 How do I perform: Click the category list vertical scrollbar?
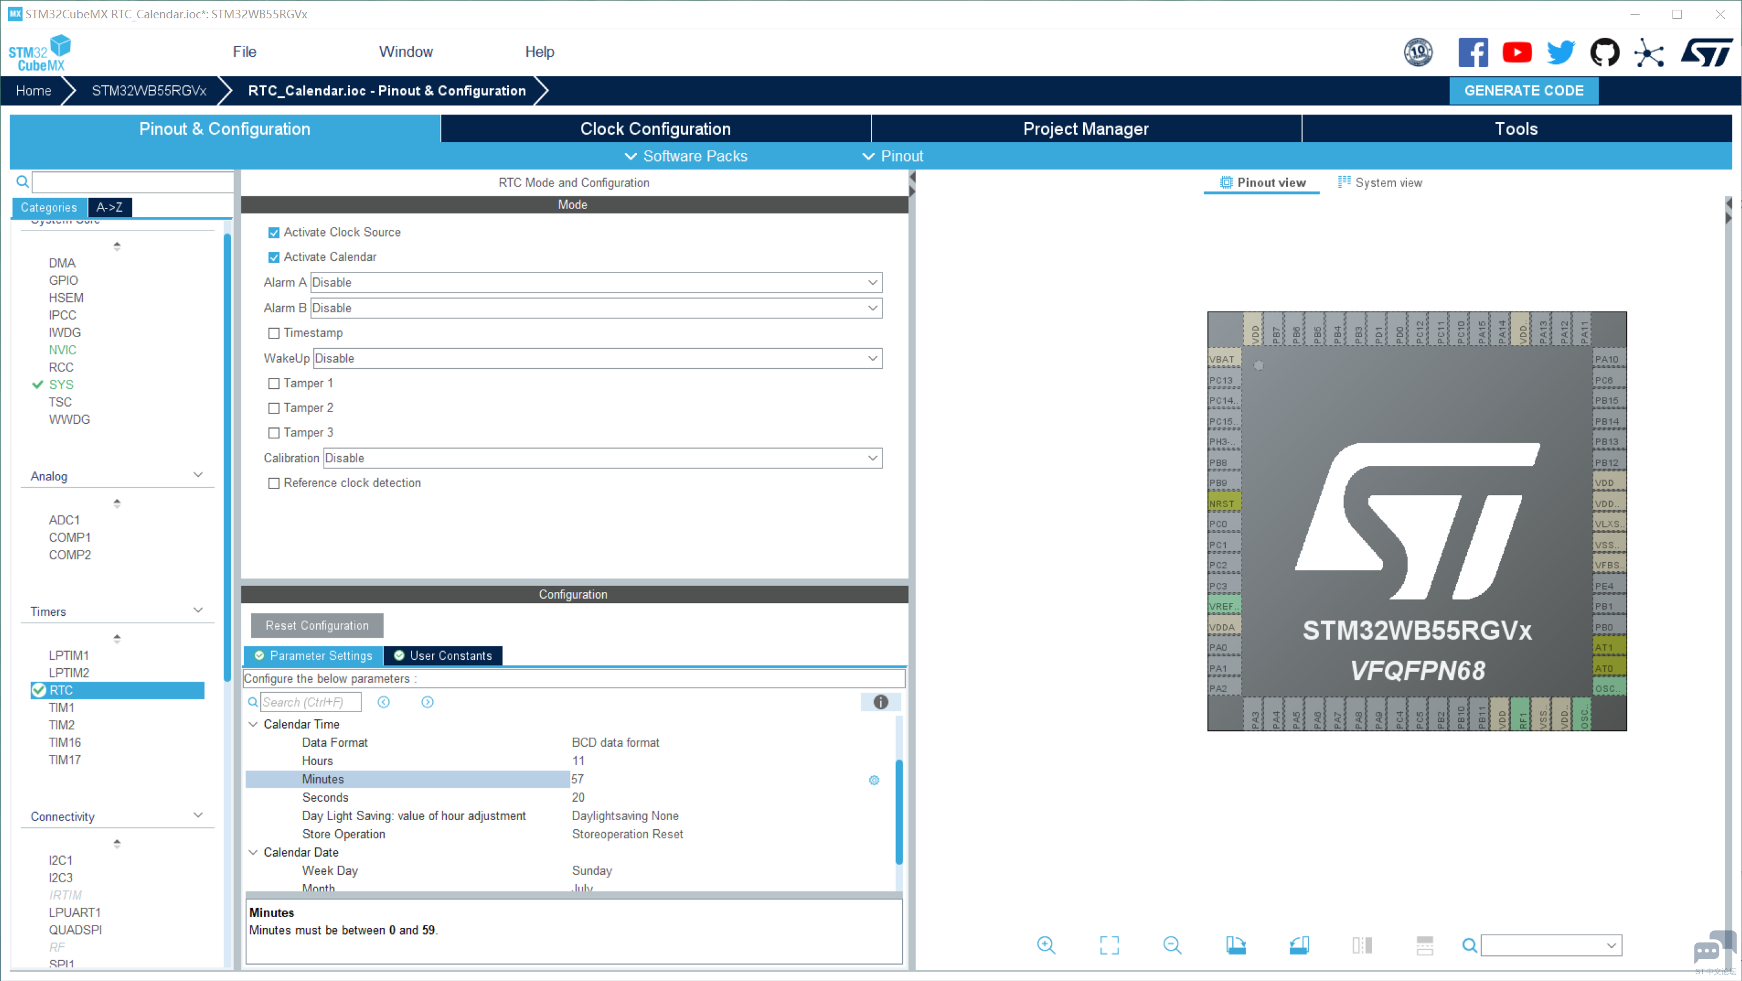pos(227,458)
